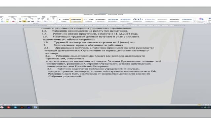Open the blue round taskbar app

click(x=15, y=107)
